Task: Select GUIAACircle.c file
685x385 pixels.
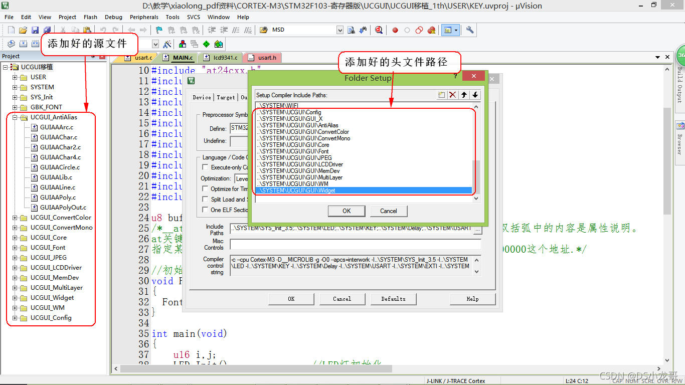Action: [x=60, y=167]
